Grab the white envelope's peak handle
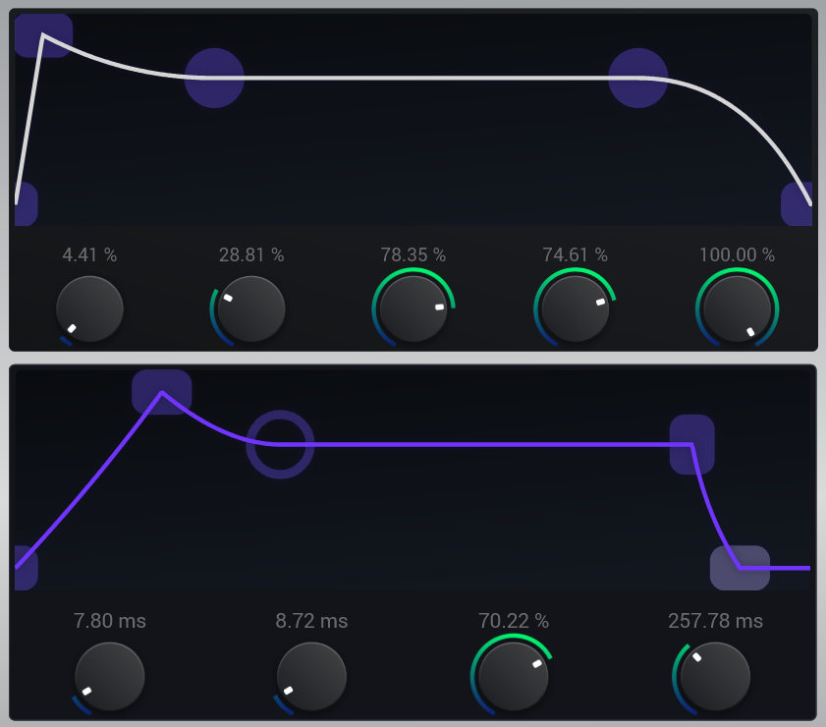The image size is (826, 727). pyautogui.click(x=43, y=36)
